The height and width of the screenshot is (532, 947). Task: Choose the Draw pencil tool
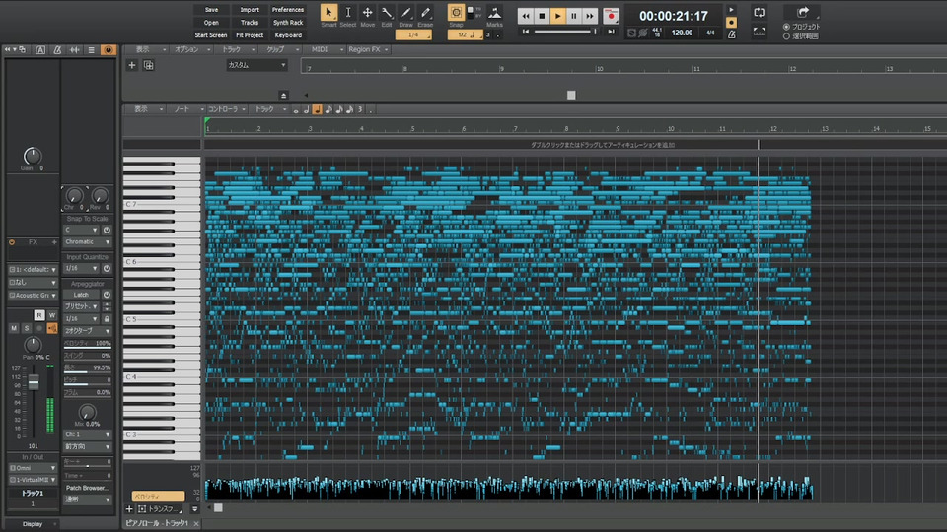(x=405, y=14)
